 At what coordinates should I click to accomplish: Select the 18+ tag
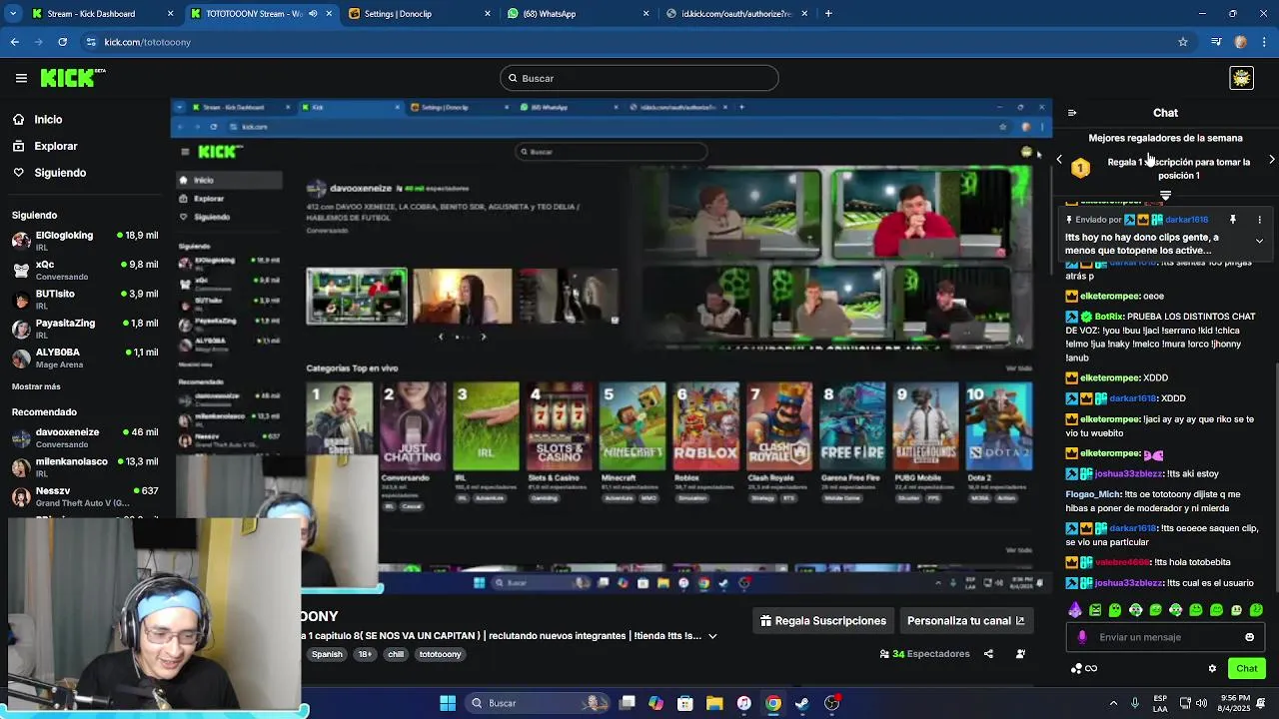pyautogui.click(x=365, y=654)
